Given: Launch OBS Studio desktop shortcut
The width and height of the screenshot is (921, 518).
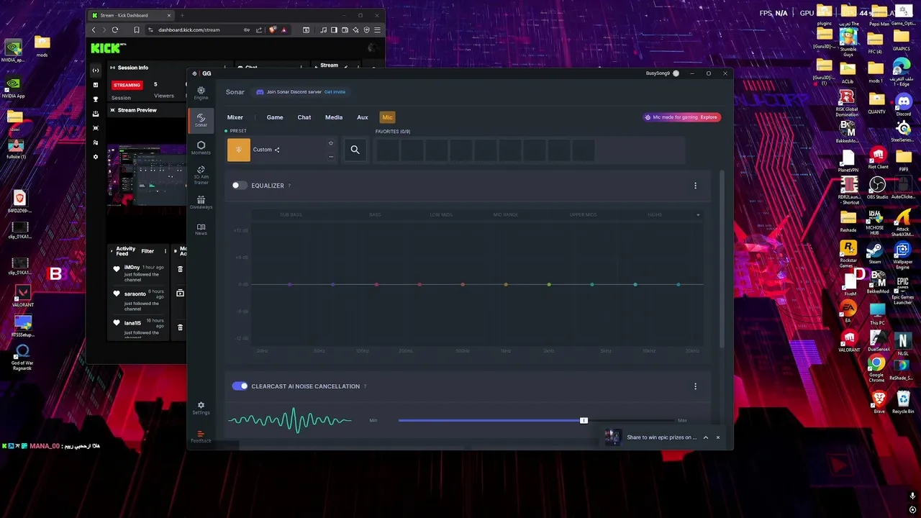Looking at the screenshot, I should (x=877, y=188).
